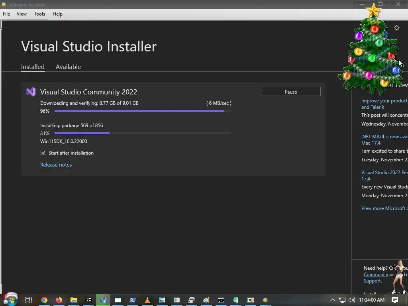
Task: Open the Visual Studio 2022 17.4 news link
Action: pos(384,176)
